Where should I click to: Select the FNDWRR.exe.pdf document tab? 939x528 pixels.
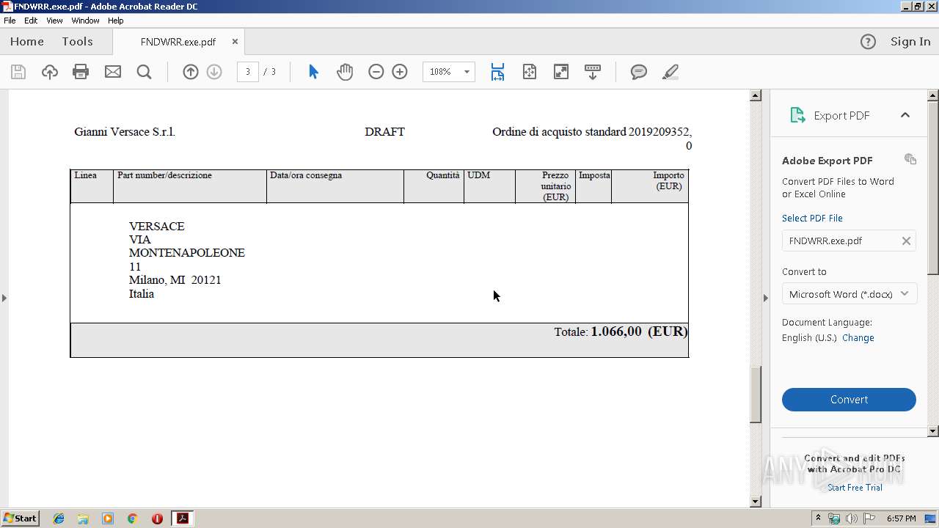178,42
